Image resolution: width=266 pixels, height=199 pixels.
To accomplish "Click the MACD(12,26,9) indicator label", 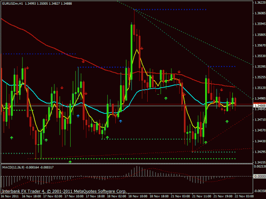I will tap(13, 167).
